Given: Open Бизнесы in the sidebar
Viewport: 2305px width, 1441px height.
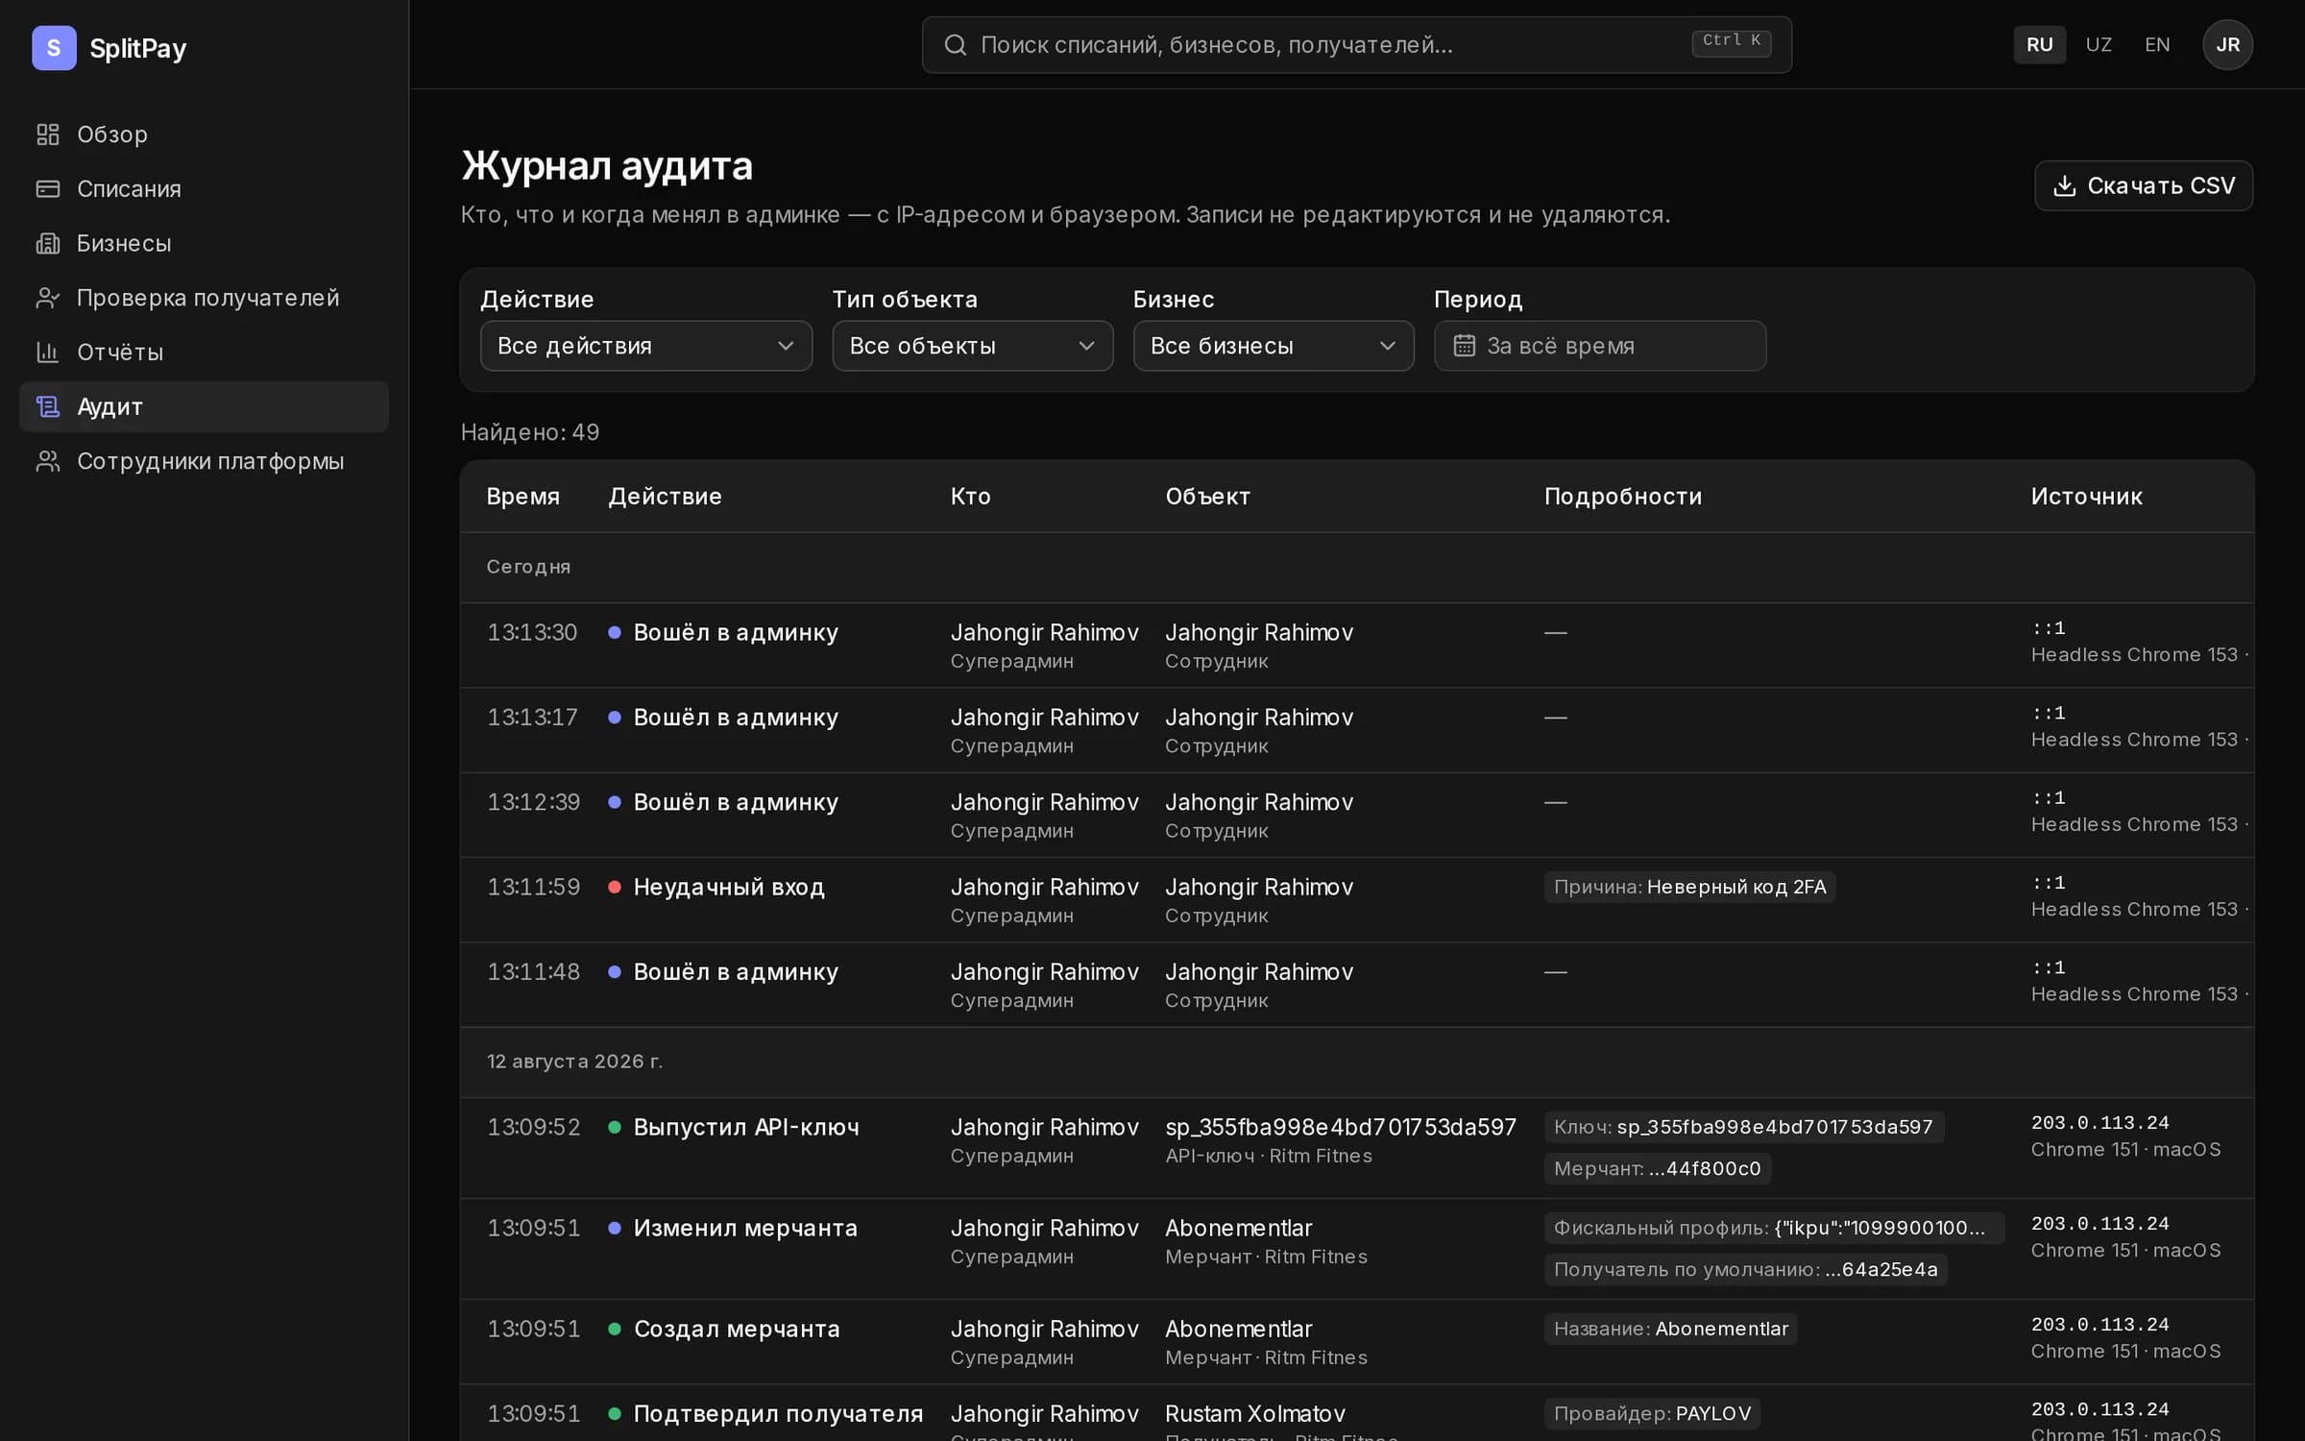Looking at the screenshot, I should coord(204,243).
